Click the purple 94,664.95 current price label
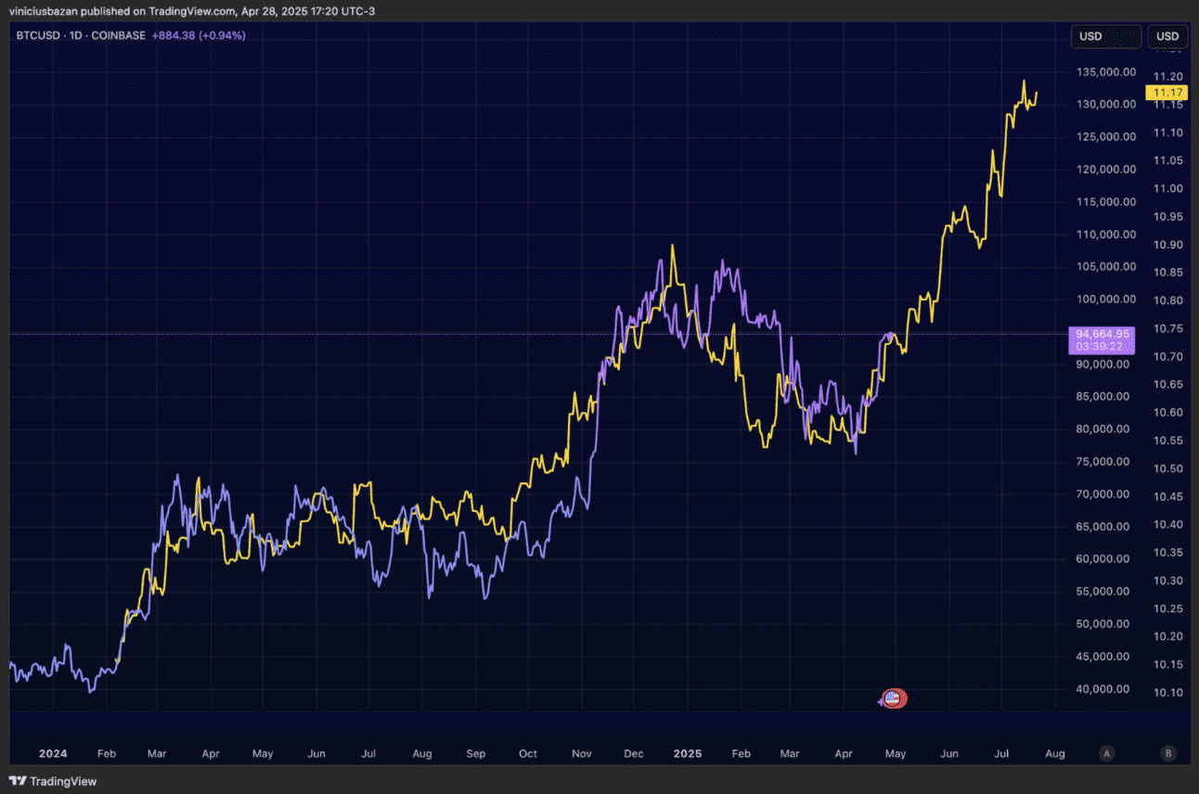The width and height of the screenshot is (1199, 794). 1102,339
